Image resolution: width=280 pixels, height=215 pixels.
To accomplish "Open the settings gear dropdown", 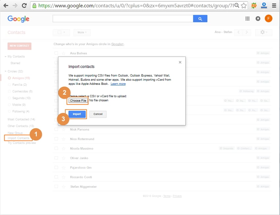I will tap(264, 32).
